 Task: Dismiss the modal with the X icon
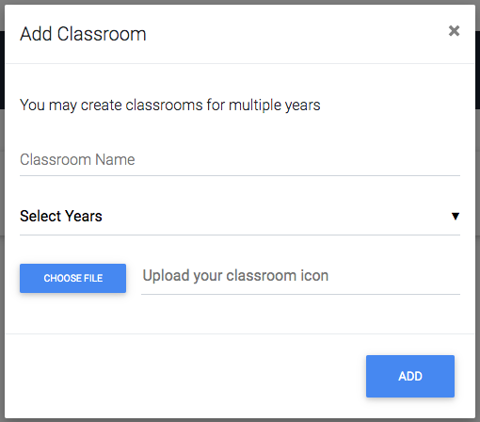click(454, 31)
